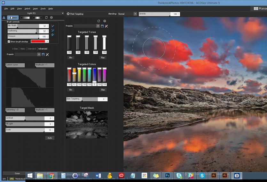
Task: Adjust the Nib Width slider
Action: pos(23,26)
